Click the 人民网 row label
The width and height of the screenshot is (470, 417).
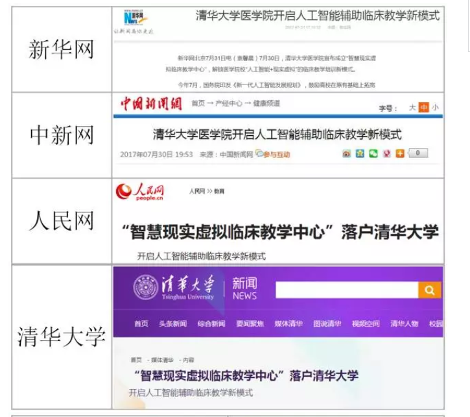click(x=62, y=221)
